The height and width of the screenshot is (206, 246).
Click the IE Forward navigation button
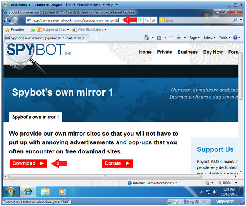point(15,20)
